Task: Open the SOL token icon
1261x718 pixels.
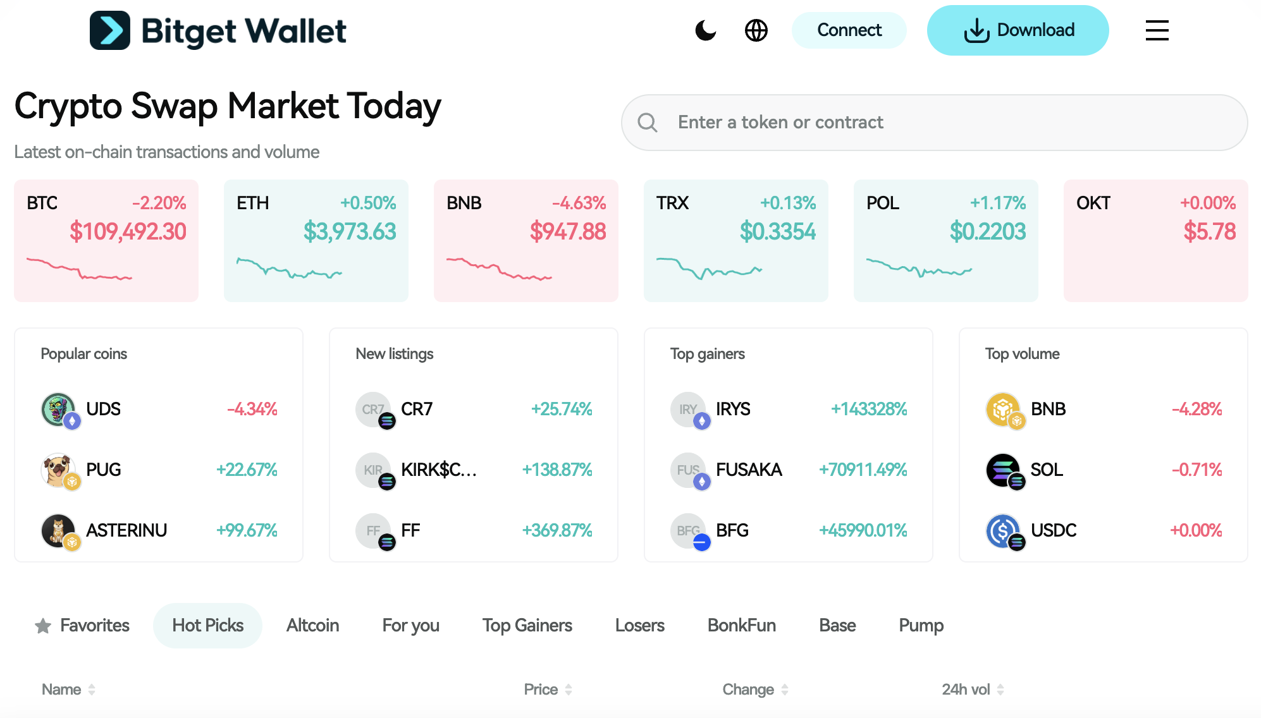Action: pos(1003,470)
